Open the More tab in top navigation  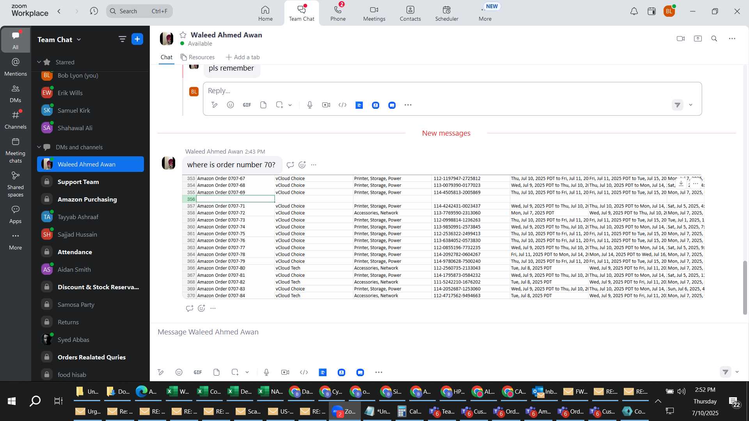pos(485,13)
